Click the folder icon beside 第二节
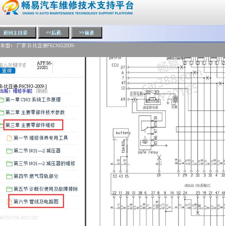The width and height of the screenshot is (225, 226). pyautogui.click(x=9, y=151)
